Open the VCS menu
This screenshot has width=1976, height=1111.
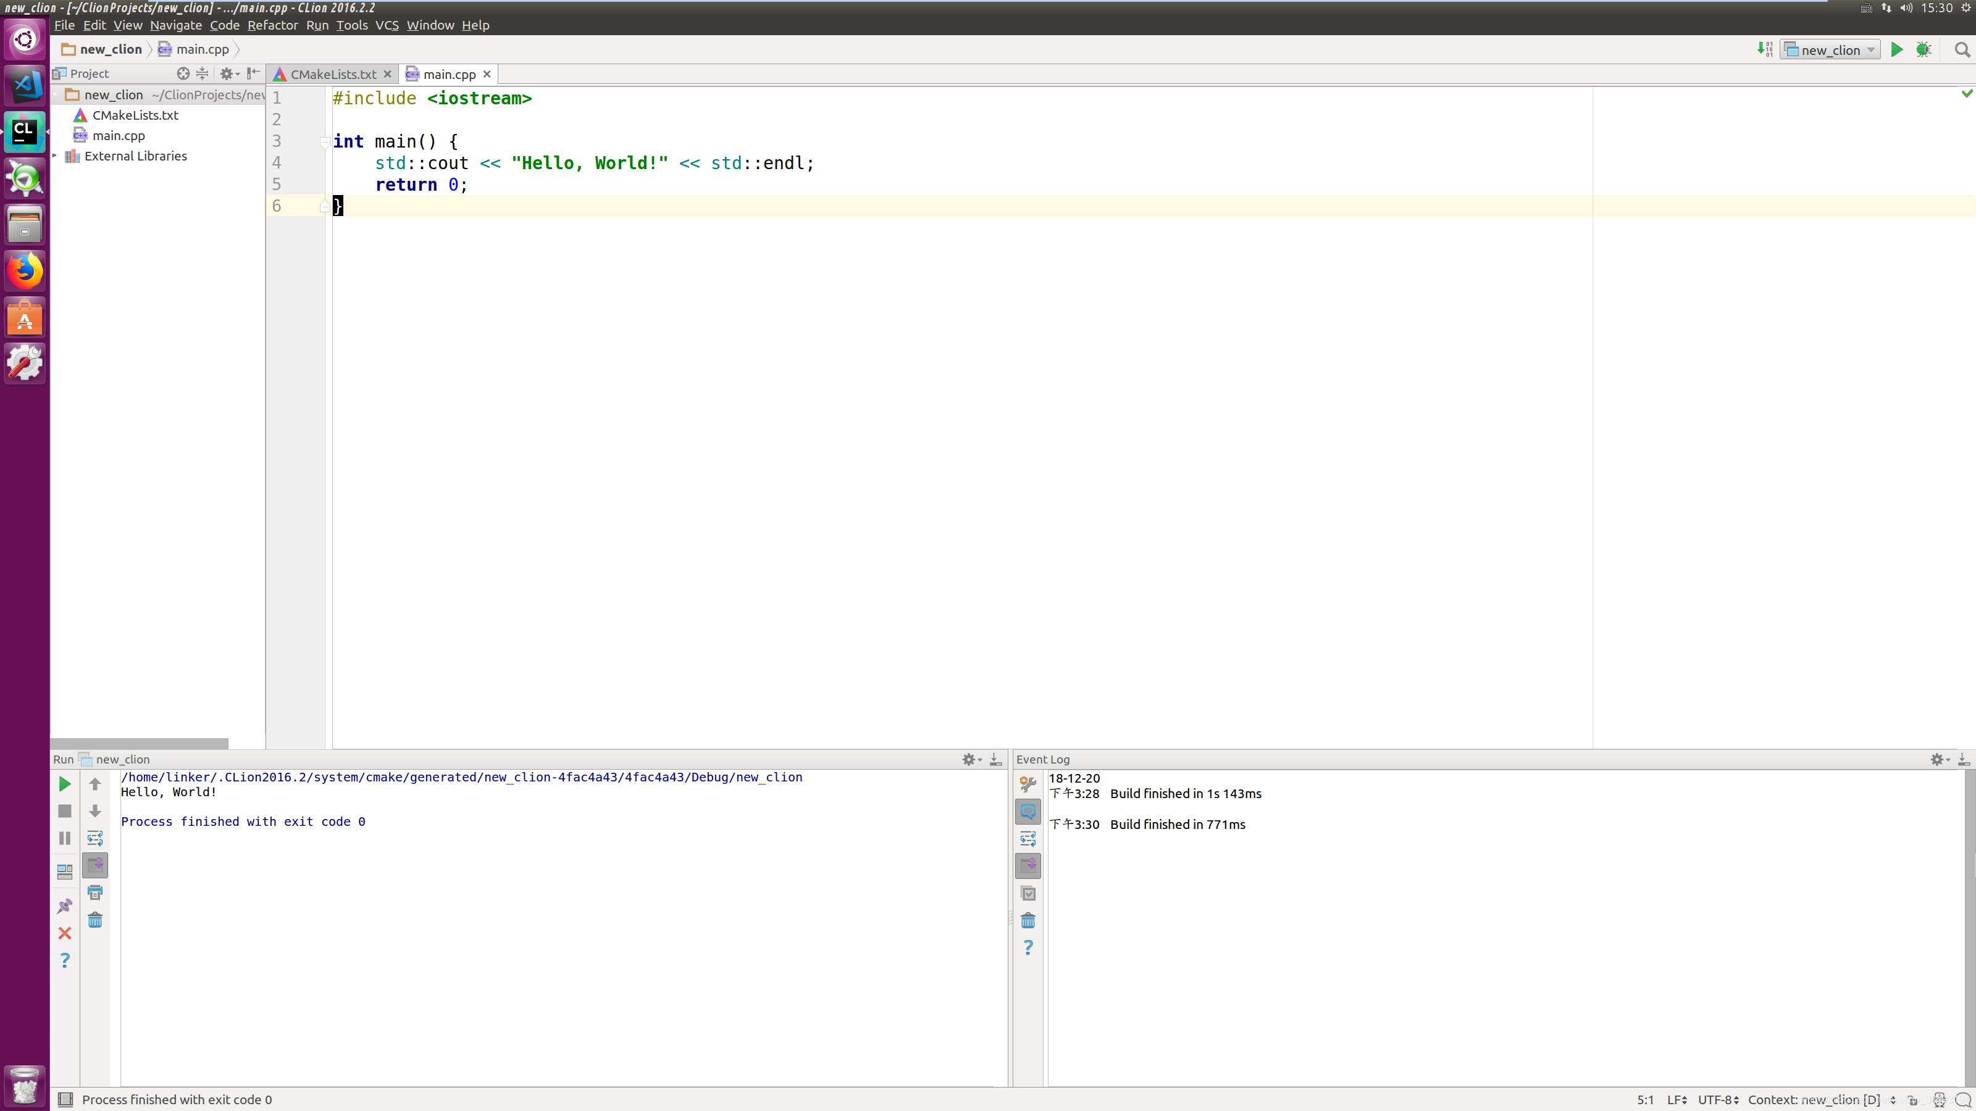387,25
